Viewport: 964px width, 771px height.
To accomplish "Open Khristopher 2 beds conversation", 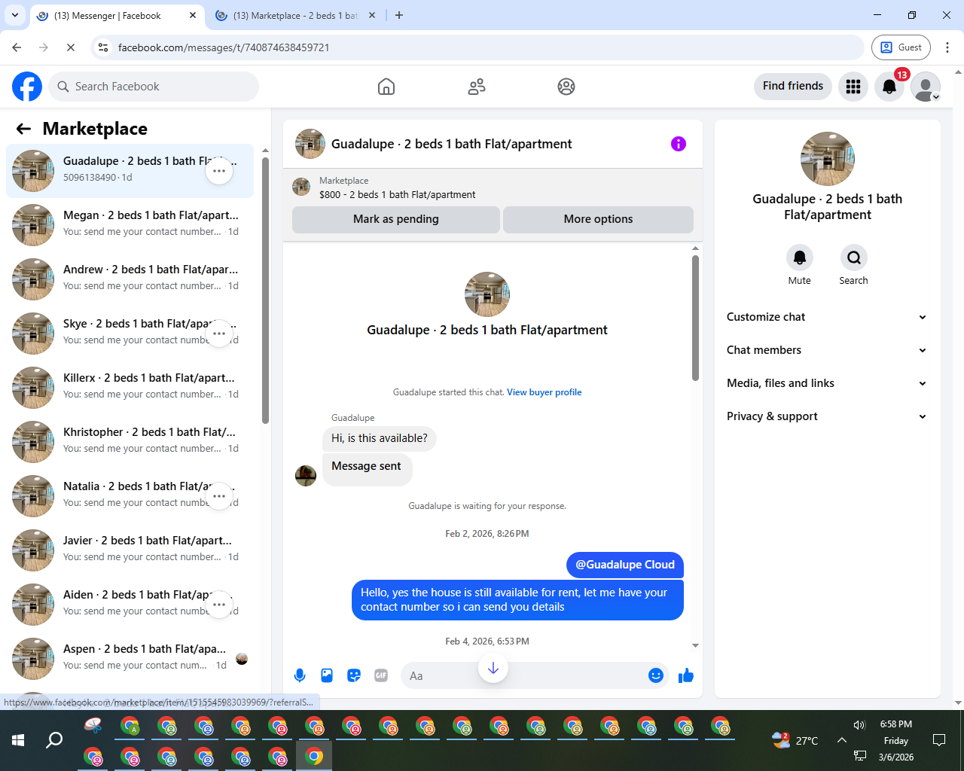I will pos(130,442).
